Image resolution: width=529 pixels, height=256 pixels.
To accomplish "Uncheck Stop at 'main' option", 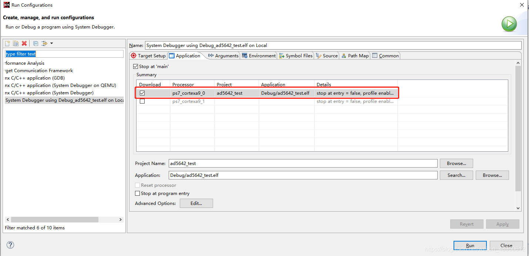I will click(136, 66).
